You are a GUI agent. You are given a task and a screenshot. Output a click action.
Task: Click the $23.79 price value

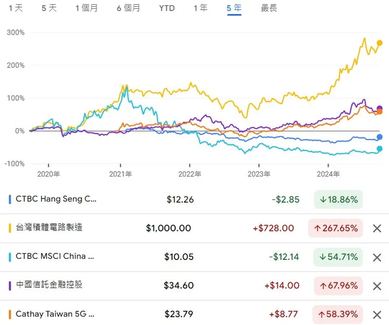tap(179, 314)
